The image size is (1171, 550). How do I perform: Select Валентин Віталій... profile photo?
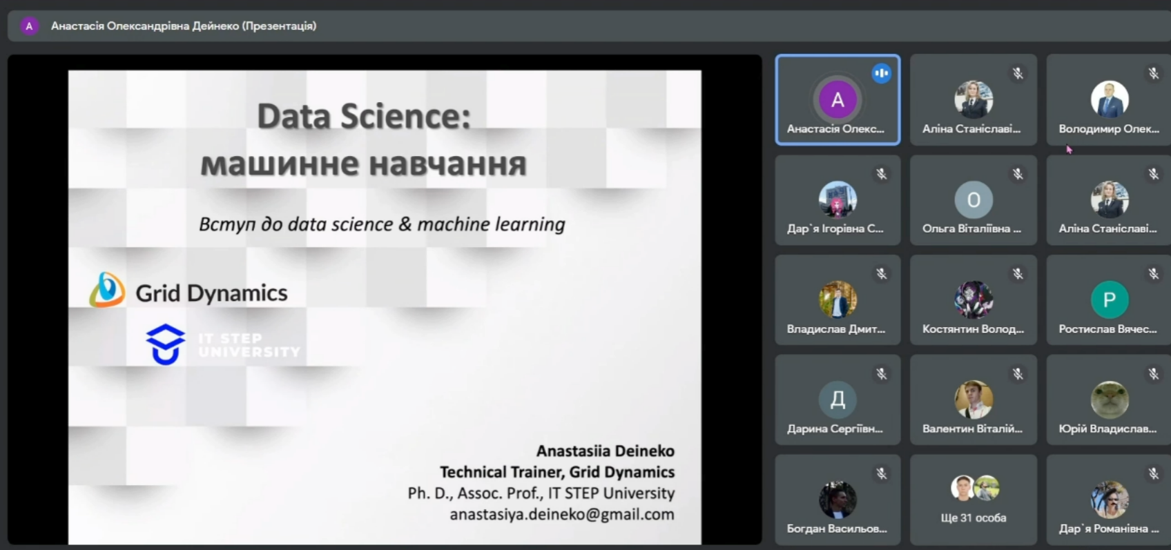click(x=974, y=400)
